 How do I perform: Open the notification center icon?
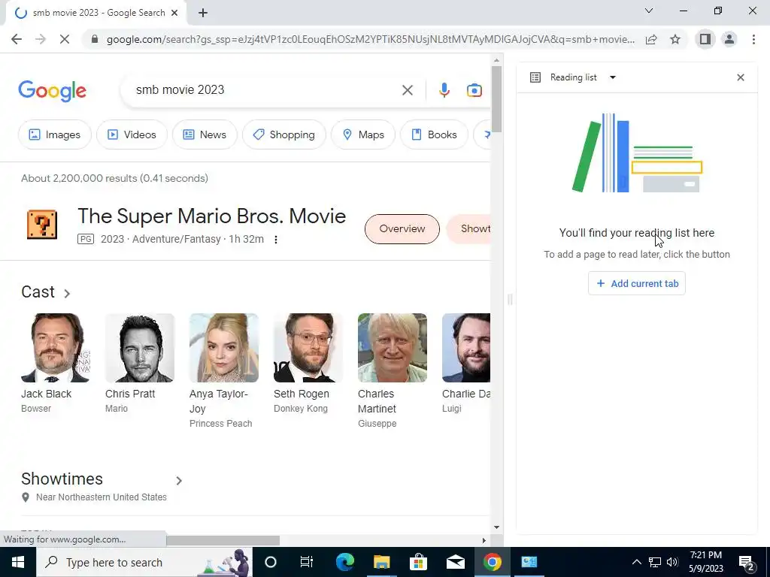click(746, 562)
